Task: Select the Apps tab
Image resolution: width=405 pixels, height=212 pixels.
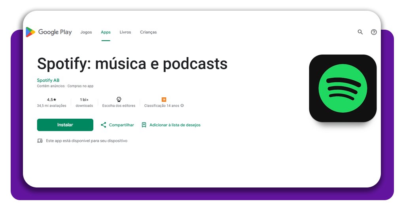Action: pyautogui.click(x=106, y=32)
